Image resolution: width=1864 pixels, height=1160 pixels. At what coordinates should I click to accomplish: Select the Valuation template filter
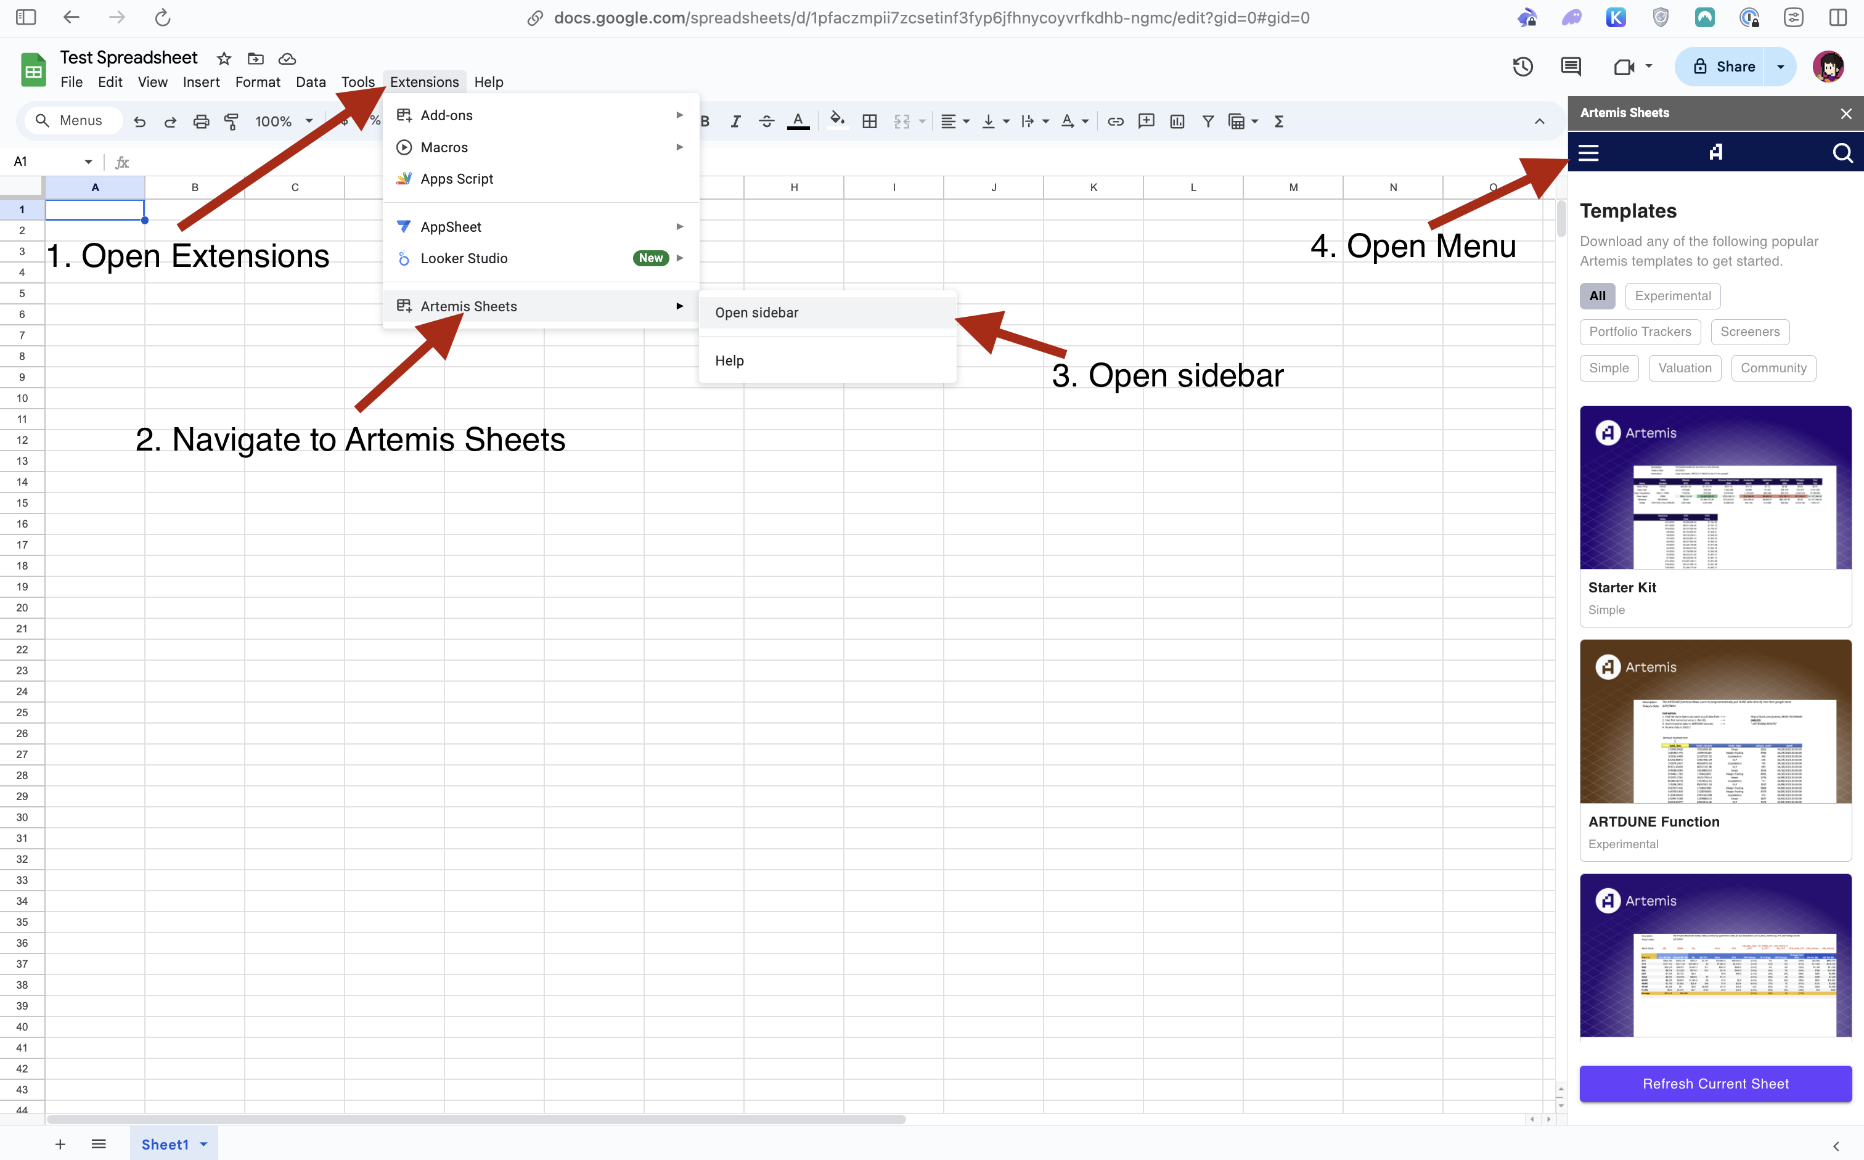tap(1685, 368)
